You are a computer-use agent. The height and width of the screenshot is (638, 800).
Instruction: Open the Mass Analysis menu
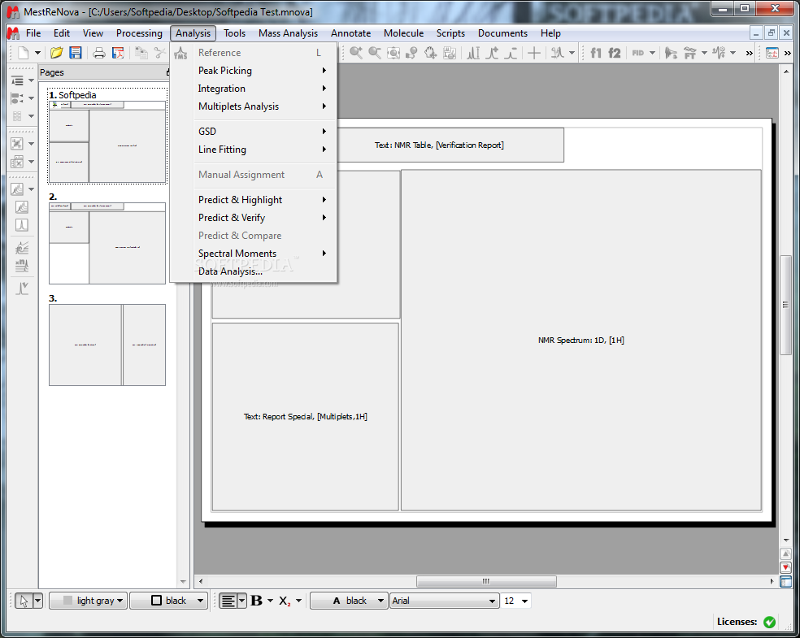[x=289, y=33]
